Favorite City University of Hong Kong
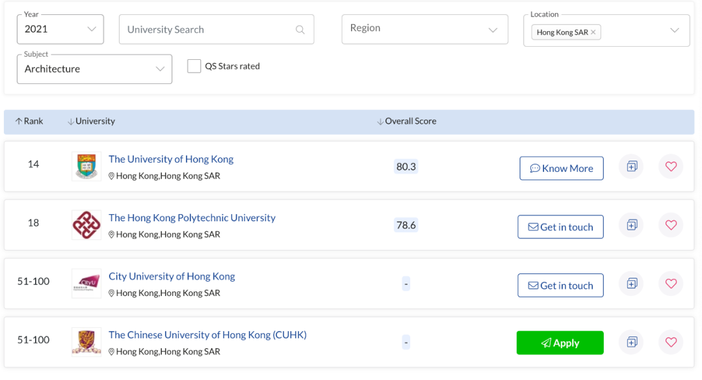 [671, 284]
